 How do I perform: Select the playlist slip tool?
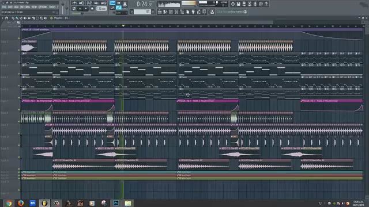pos(29,18)
